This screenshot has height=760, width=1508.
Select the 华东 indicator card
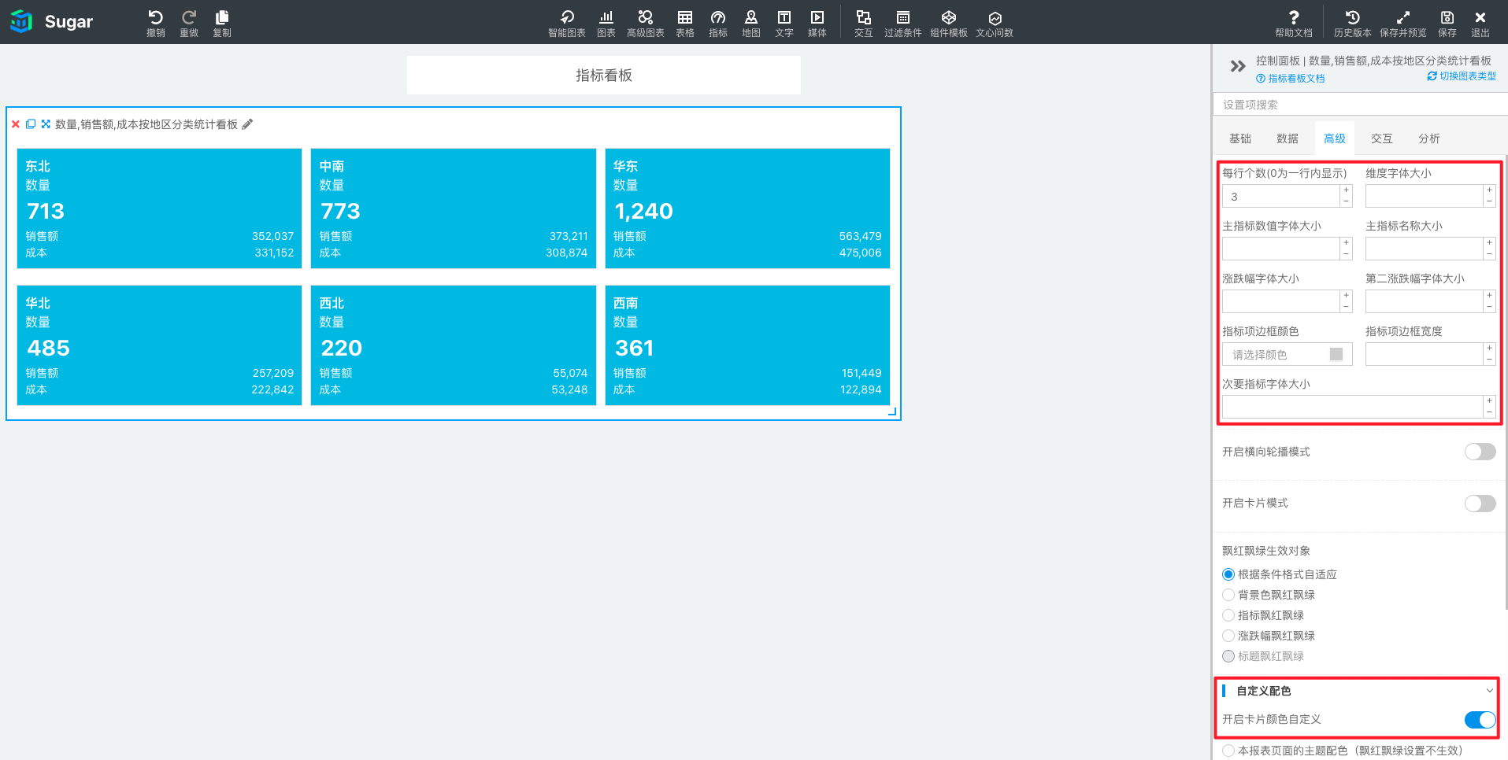click(747, 208)
